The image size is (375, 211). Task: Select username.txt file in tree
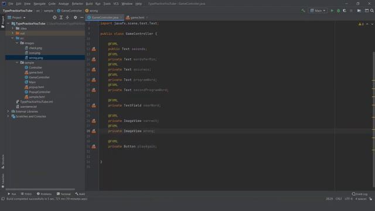[x=28, y=107]
